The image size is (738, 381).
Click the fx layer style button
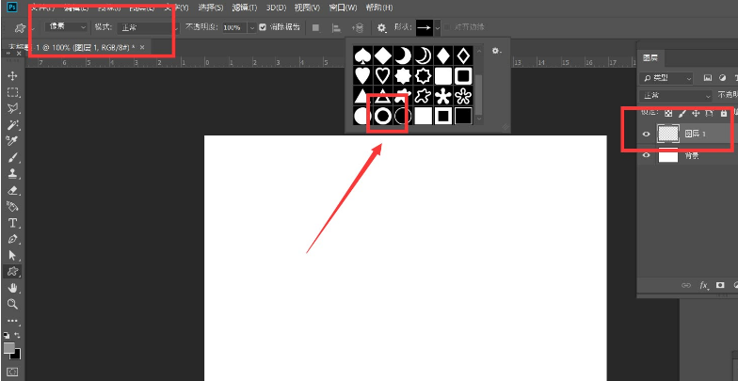[x=702, y=285]
